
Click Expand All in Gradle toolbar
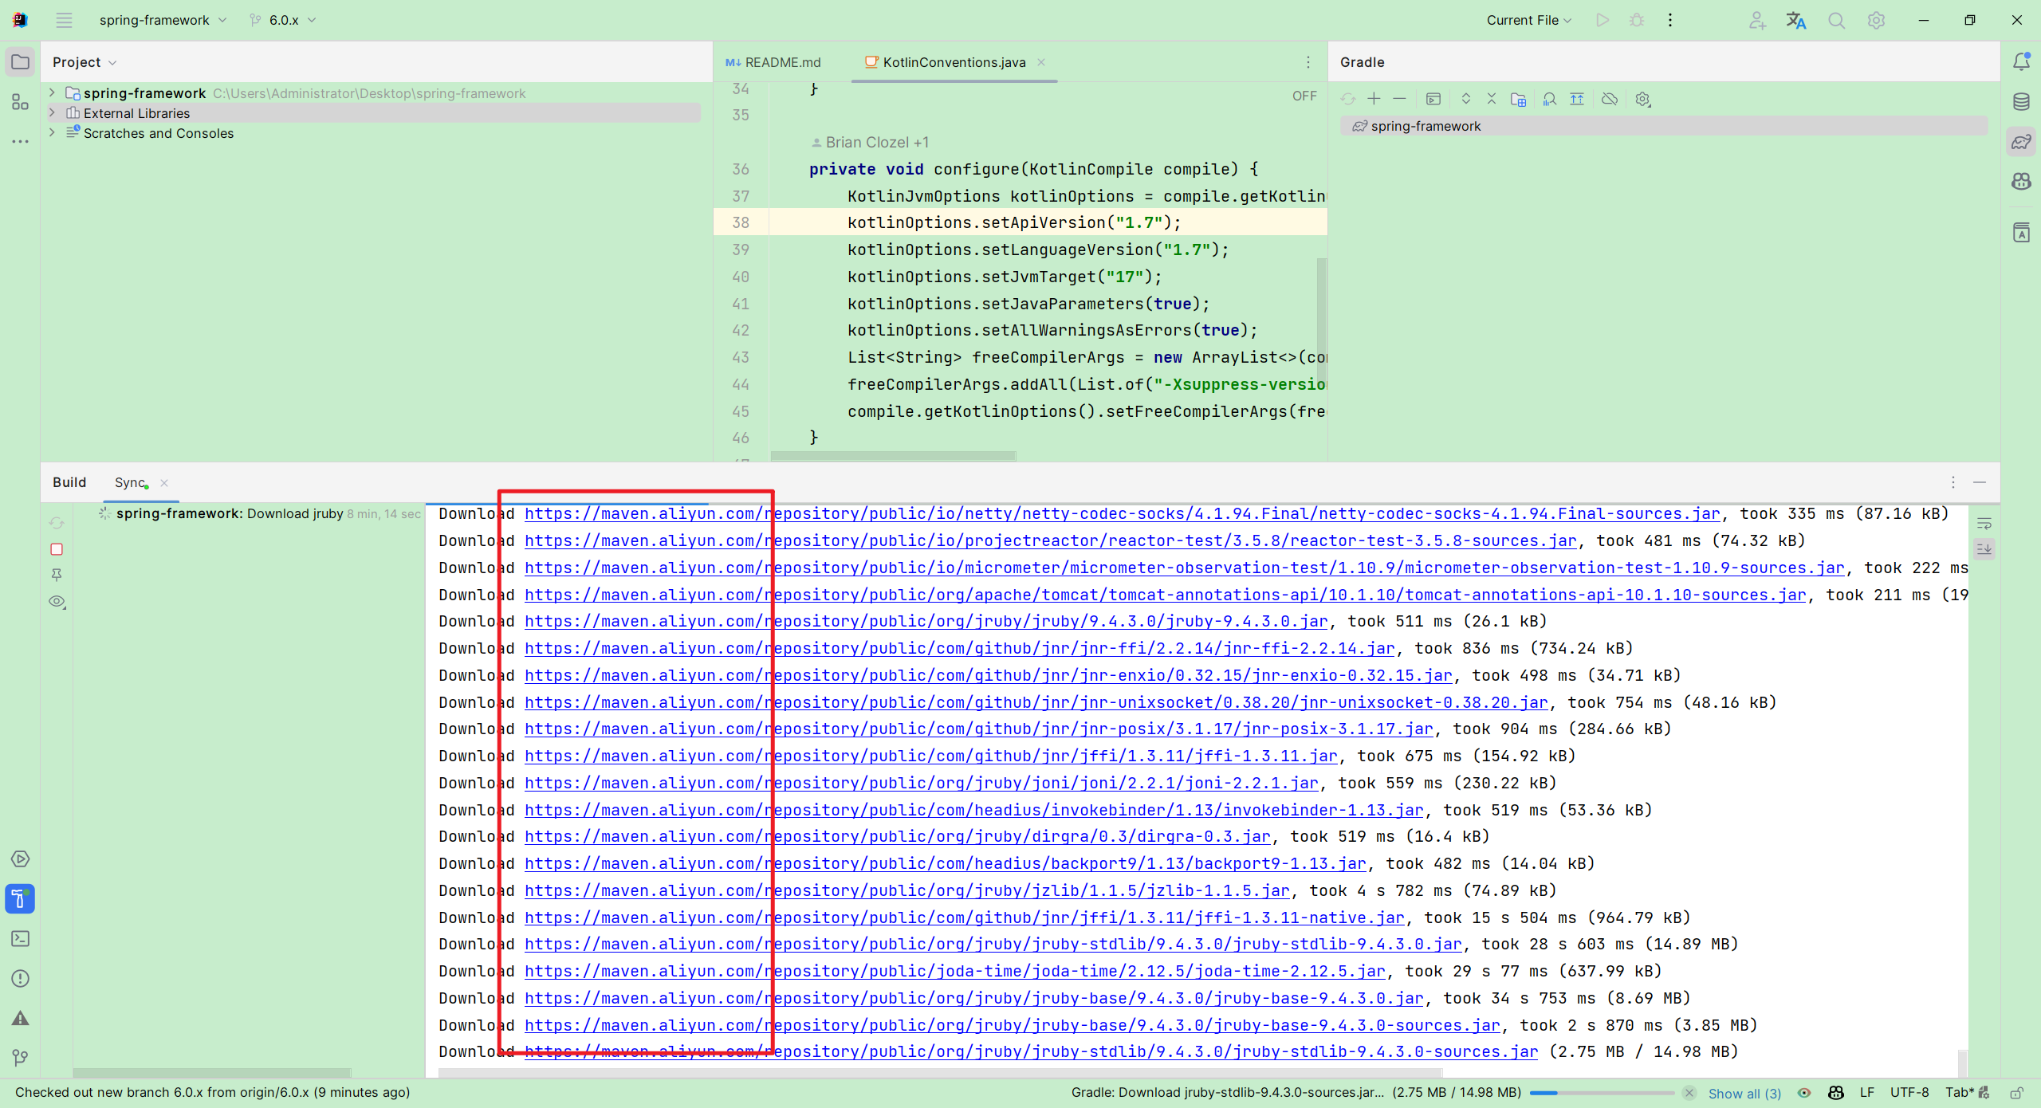(x=1465, y=99)
